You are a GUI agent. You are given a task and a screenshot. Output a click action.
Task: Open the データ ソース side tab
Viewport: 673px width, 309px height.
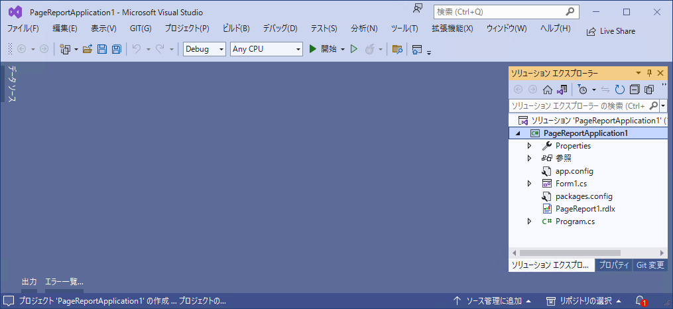point(13,84)
